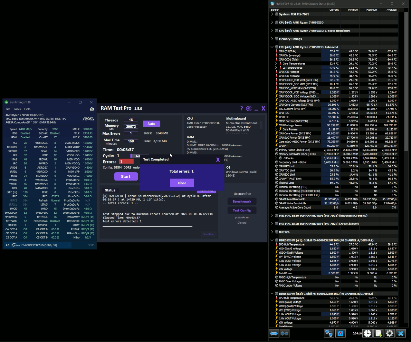Viewport: 411px width, 342px height.
Task: Open the network remote monitors icon in HWiNFO
Action: pos(329,333)
